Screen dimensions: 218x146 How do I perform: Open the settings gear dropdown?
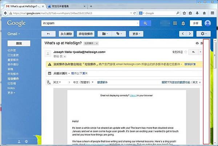[x=203, y=34]
